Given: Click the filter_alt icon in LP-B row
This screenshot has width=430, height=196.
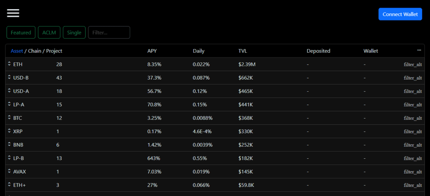Looking at the screenshot, I should tap(412, 158).
